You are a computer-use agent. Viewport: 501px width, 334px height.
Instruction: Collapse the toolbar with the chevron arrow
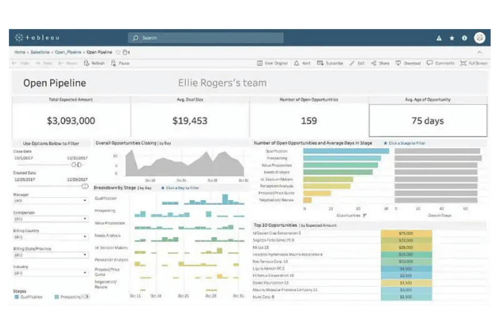pyautogui.click(x=479, y=52)
